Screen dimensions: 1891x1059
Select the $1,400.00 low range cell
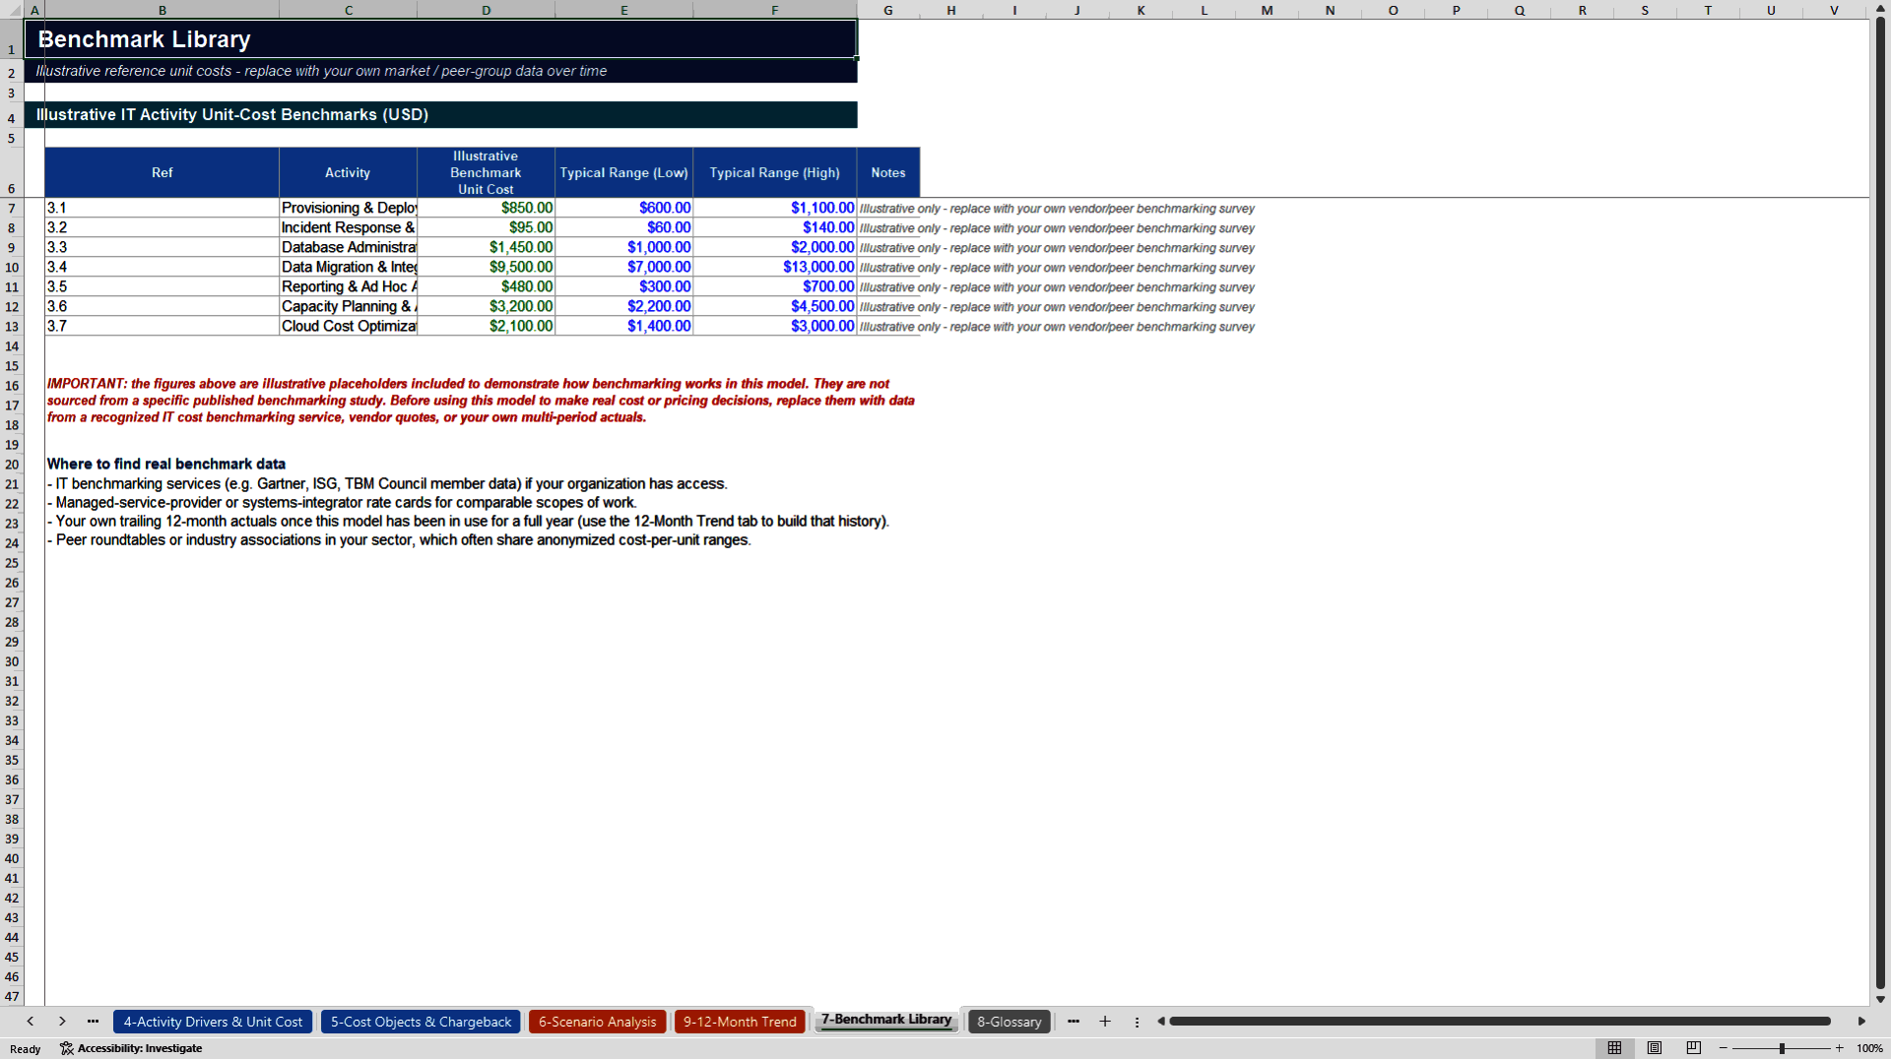pyautogui.click(x=623, y=326)
